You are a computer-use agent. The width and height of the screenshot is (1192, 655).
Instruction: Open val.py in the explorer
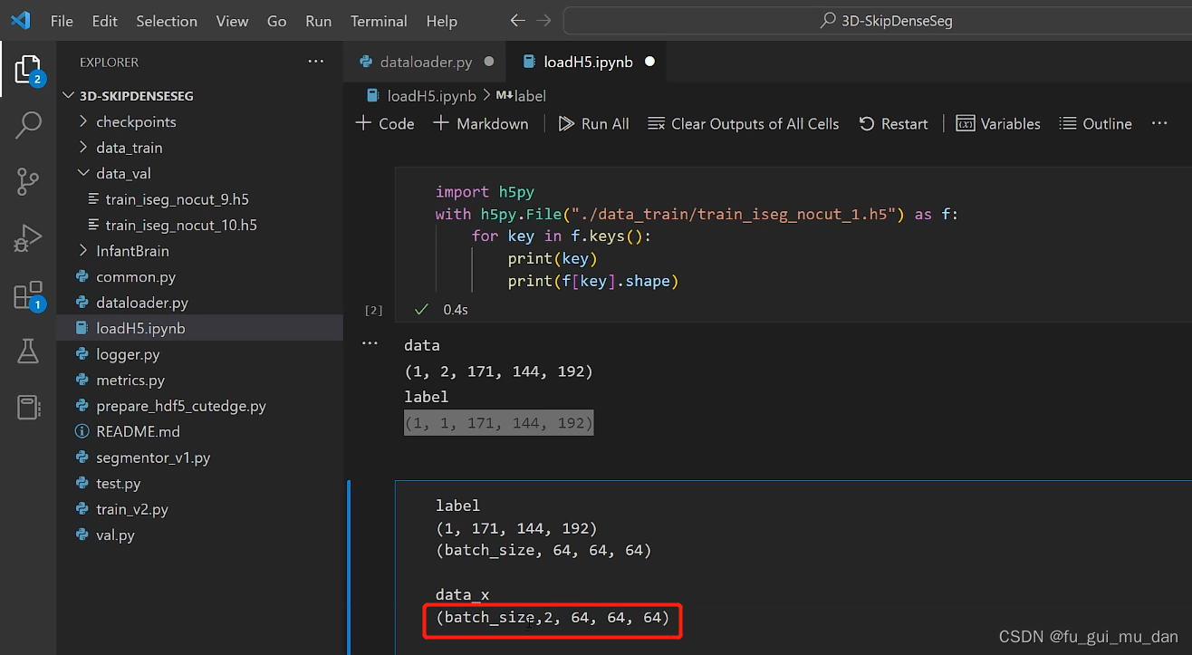coord(115,535)
